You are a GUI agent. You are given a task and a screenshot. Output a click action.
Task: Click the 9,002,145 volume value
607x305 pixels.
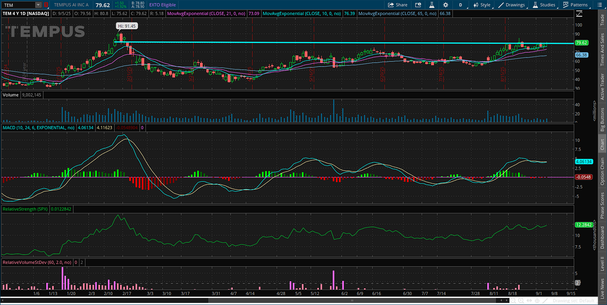tap(32, 95)
